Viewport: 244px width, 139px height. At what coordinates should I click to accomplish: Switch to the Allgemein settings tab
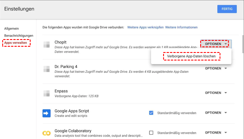coord(12,29)
